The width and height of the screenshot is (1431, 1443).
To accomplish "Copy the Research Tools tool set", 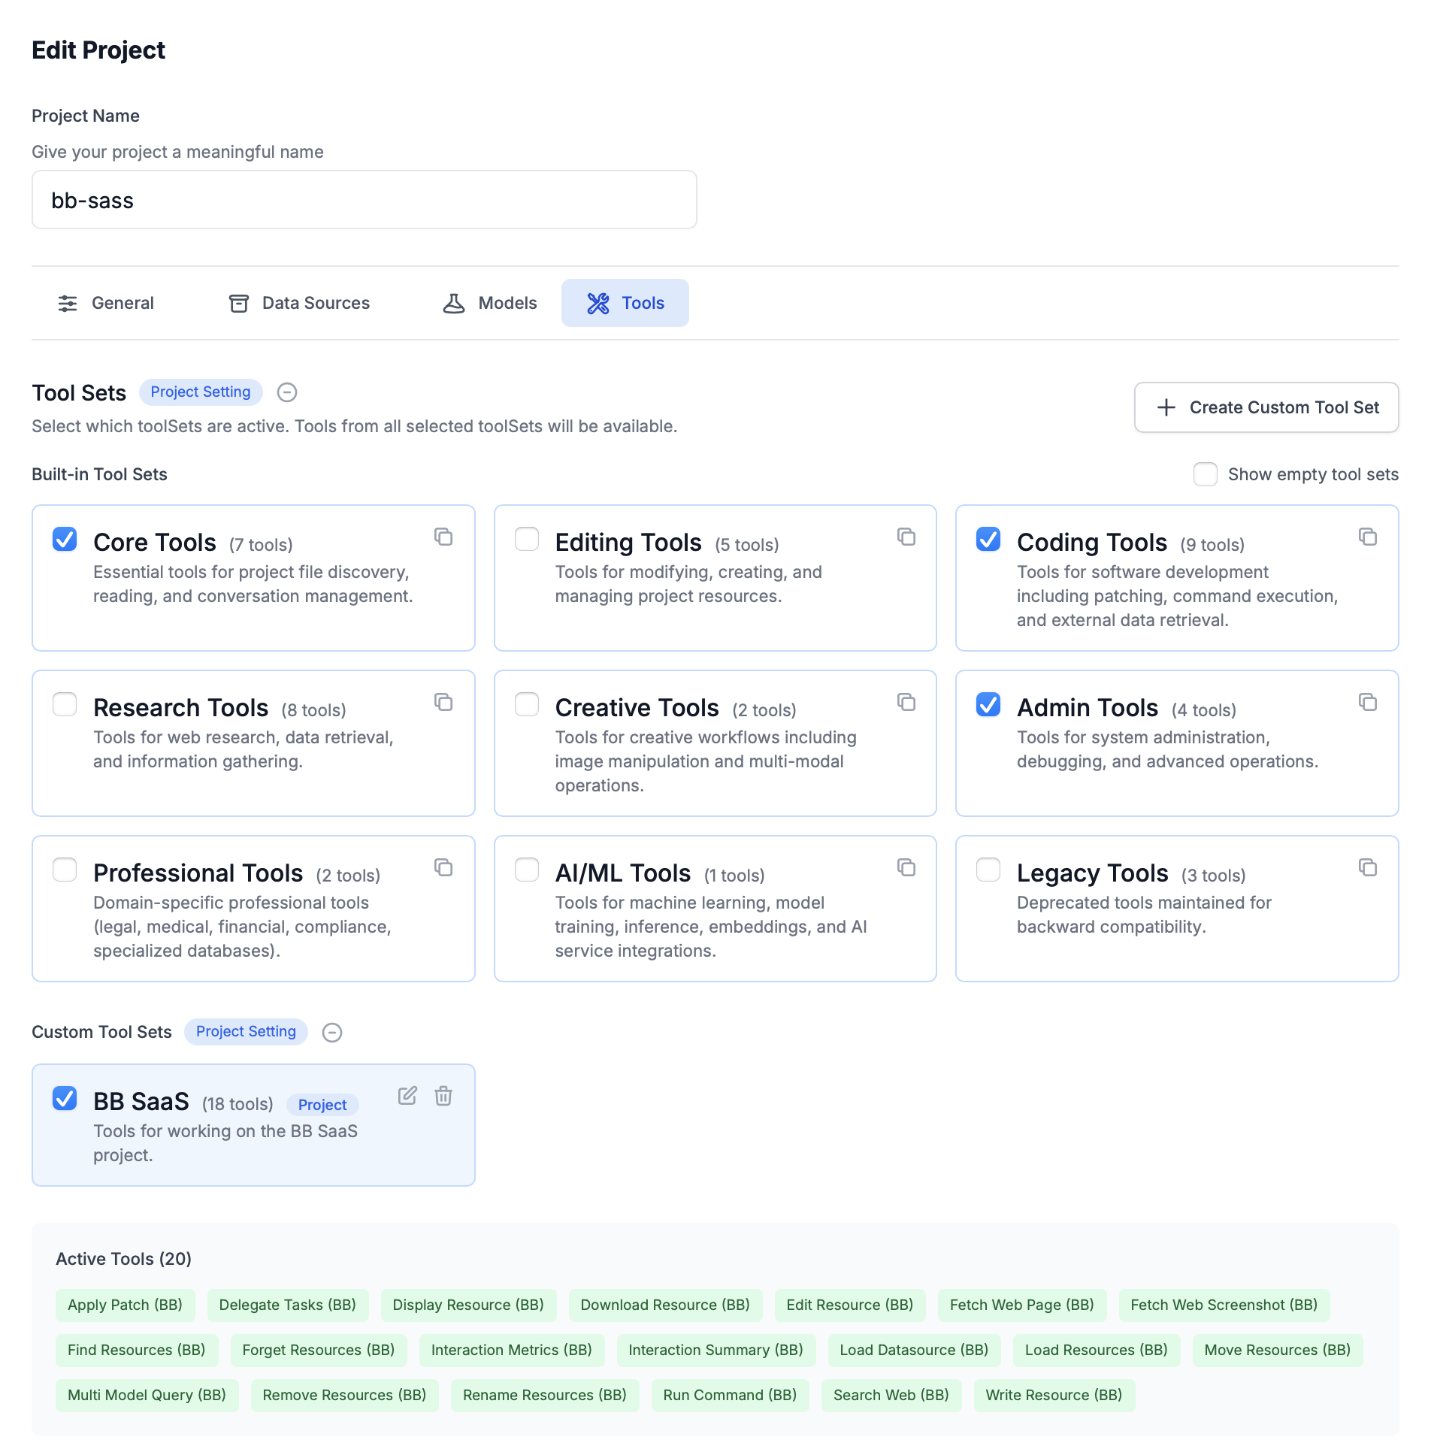I will pyautogui.click(x=443, y=702).
